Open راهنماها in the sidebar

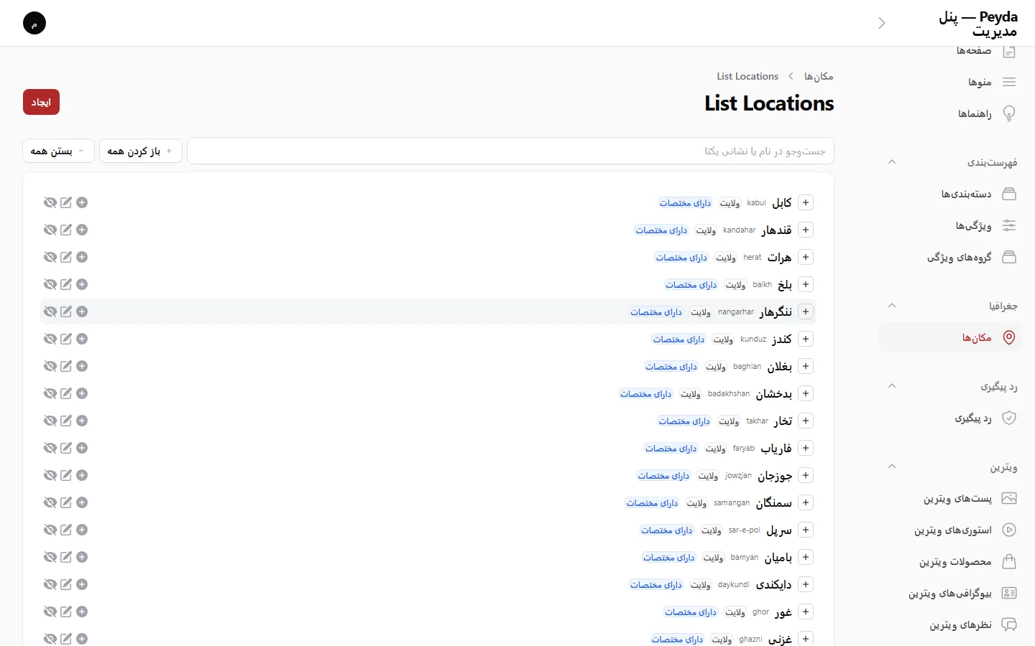[x=951, y=113]
